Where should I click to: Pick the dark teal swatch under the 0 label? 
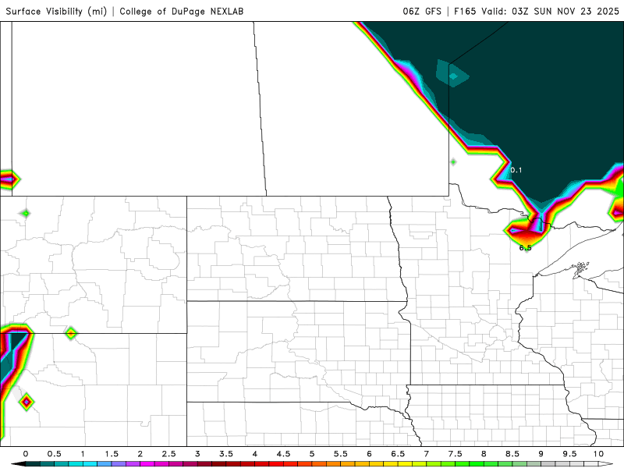(33, 464)
